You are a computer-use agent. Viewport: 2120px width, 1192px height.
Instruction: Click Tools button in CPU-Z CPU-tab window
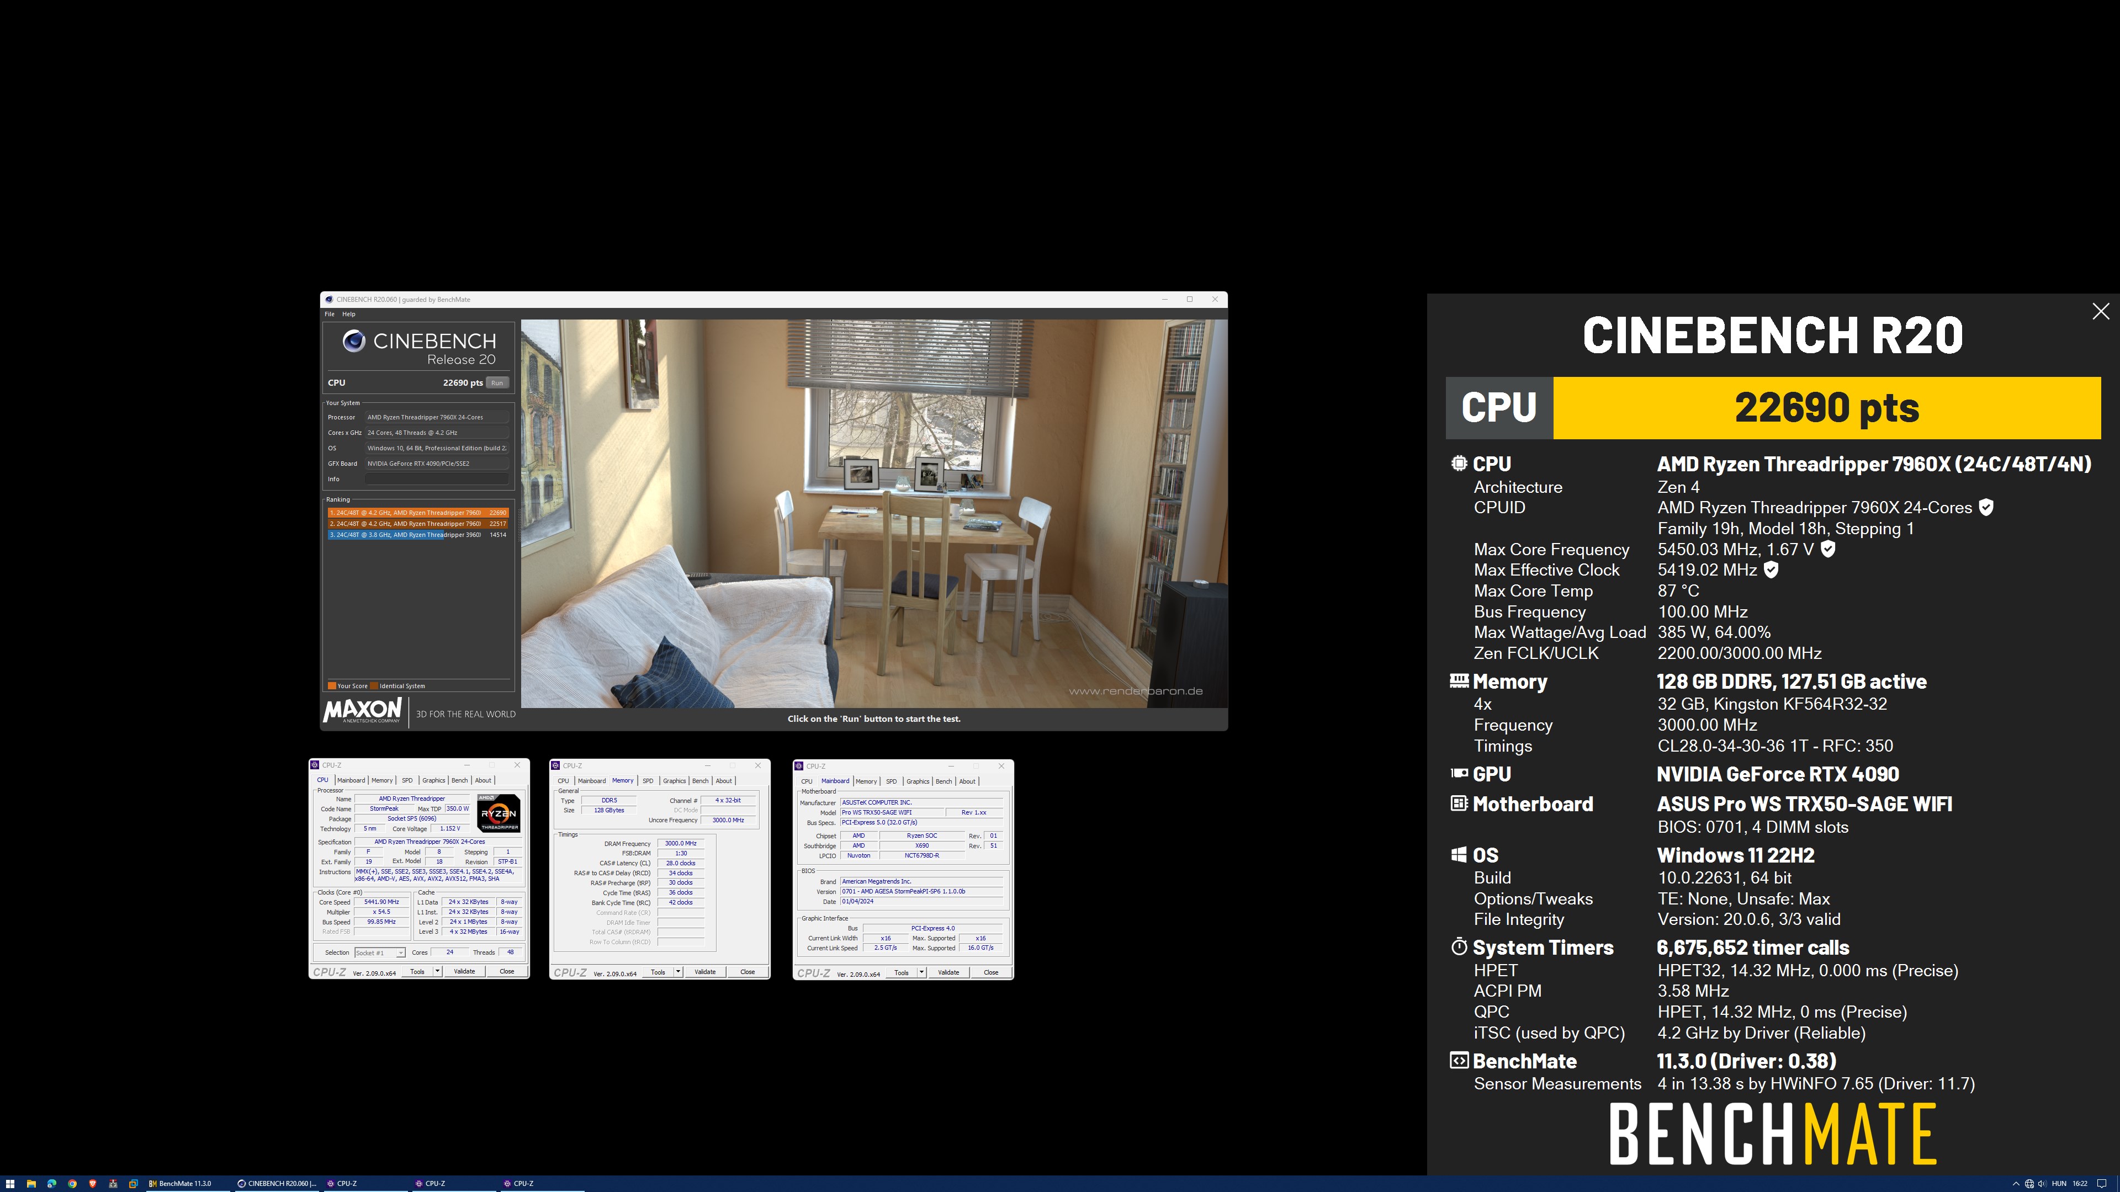tap(417, 971)
